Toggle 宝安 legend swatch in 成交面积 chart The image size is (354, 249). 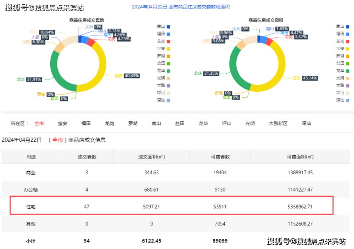pos(348,49)
